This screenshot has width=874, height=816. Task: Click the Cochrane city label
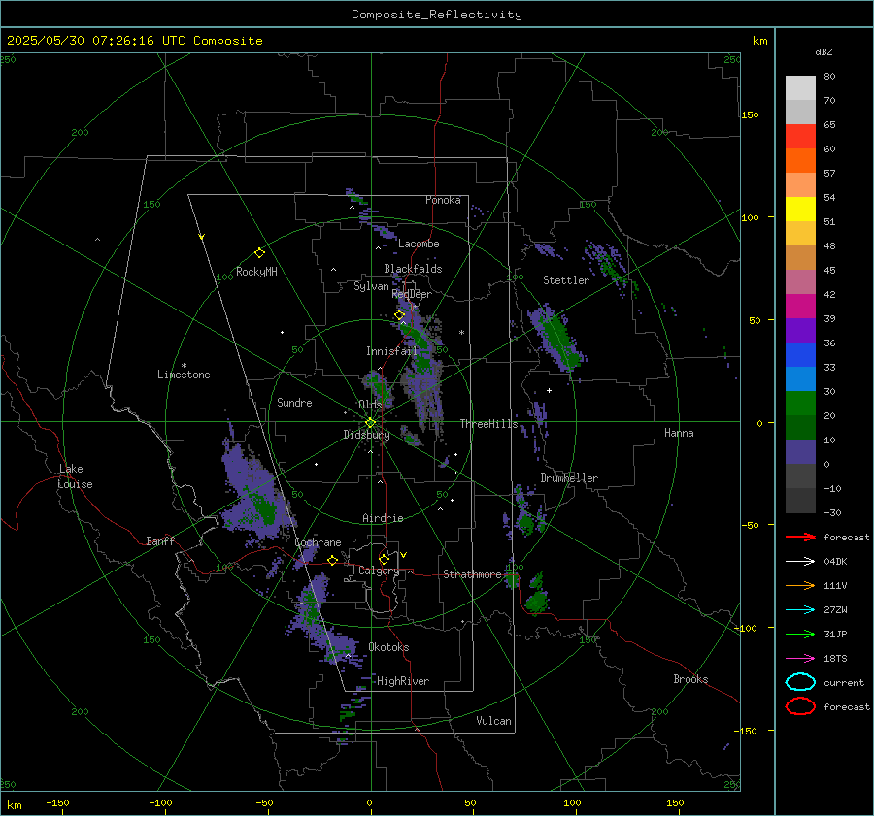coord(318,542)
